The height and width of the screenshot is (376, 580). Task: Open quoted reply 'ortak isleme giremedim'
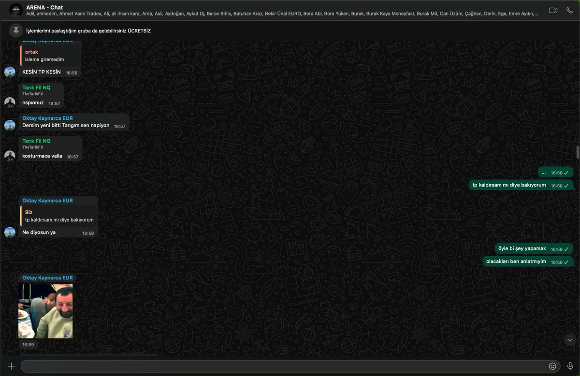coord(49,56)
